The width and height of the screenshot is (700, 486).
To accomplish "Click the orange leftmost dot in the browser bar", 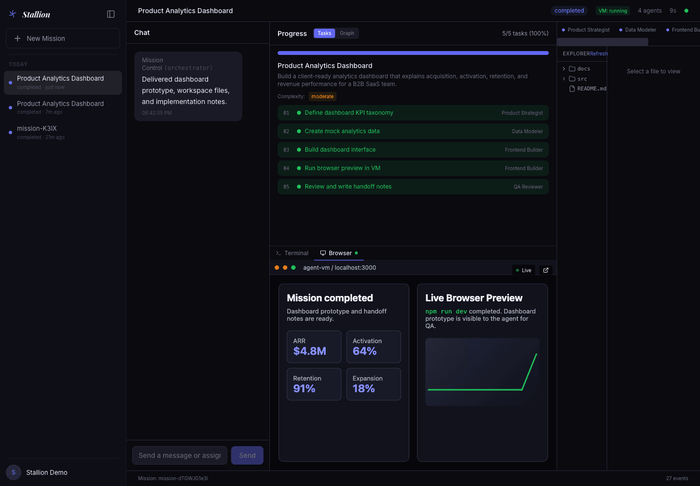I will tap(277, 268).
